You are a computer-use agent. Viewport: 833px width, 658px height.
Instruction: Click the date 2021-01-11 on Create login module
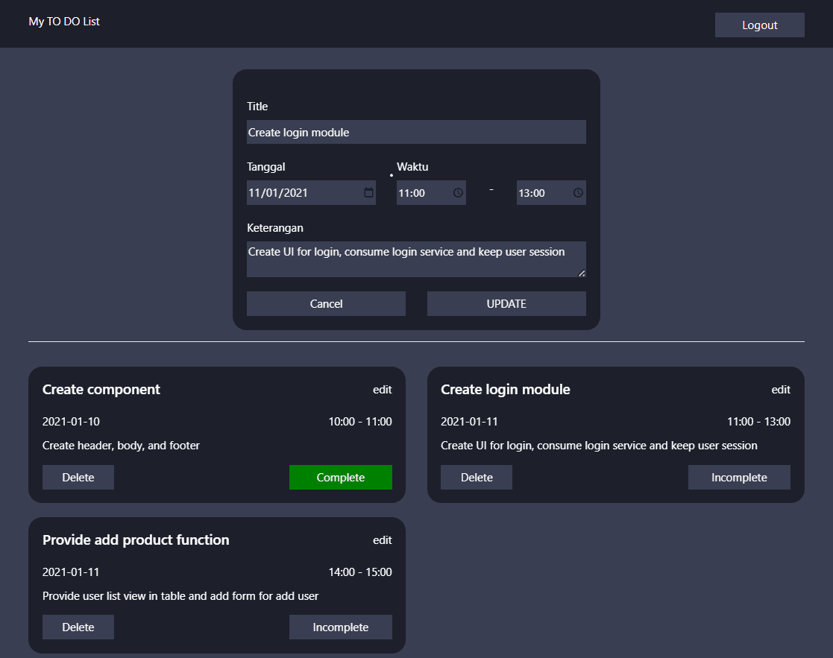470,421
